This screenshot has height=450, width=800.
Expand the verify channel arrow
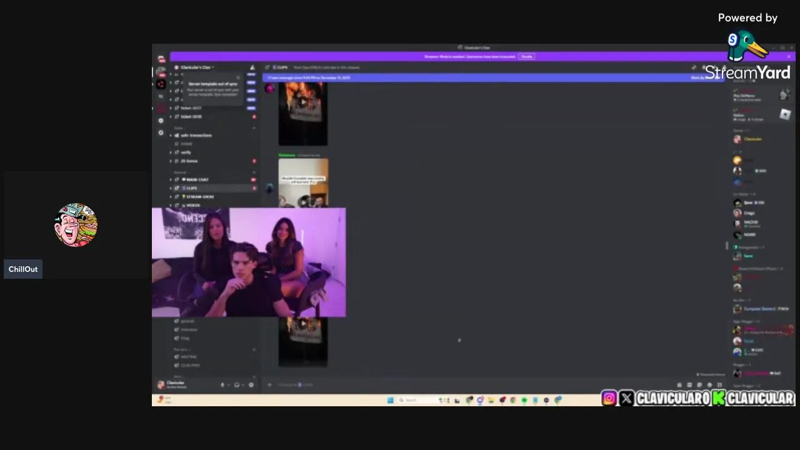[171, 152]
